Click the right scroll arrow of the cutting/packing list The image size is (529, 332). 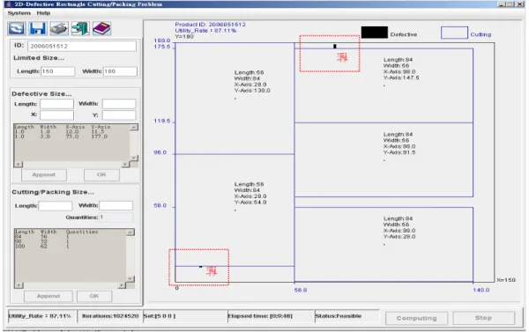point(122,285)
